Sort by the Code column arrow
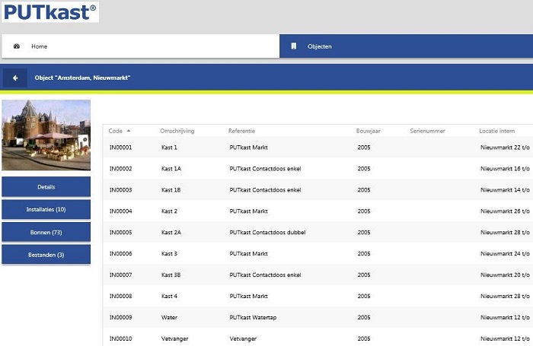The width and height of the screenshot is (533, 346). 129,131
